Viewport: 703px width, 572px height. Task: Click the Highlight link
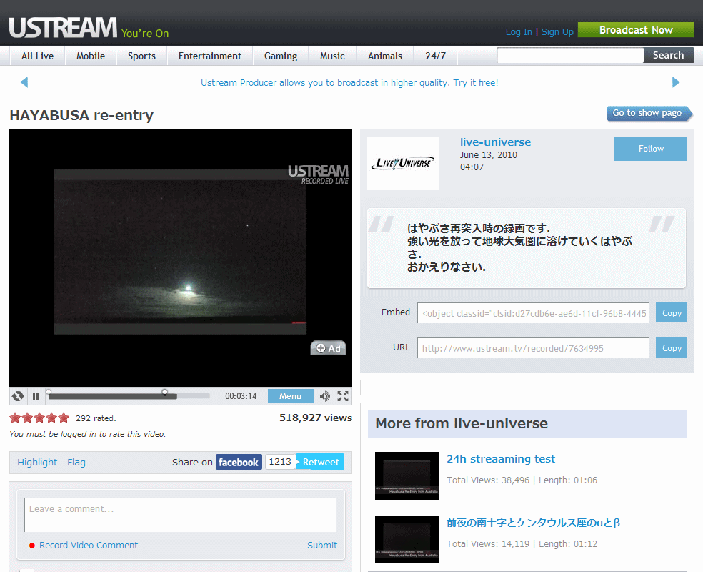click(37, 462)
